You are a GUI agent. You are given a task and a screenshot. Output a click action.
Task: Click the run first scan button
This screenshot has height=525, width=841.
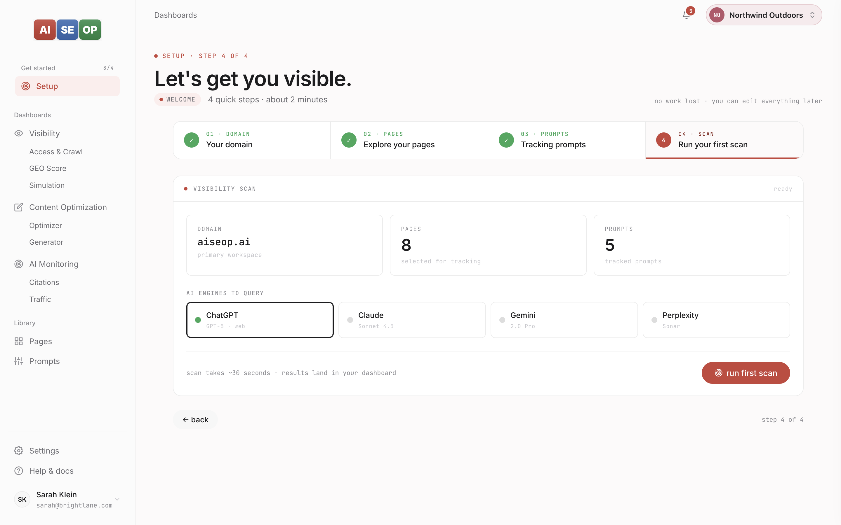pos(746,373)
